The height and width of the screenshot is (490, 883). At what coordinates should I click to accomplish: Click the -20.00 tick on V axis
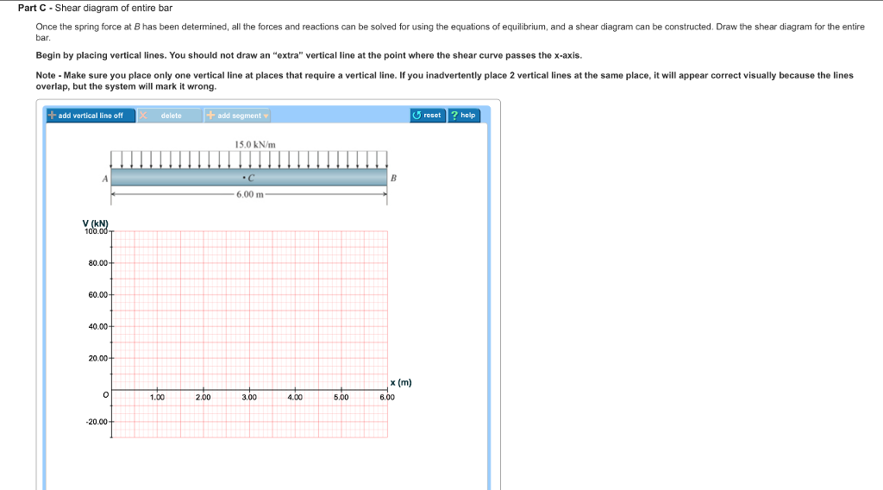[x=98, y=422]
